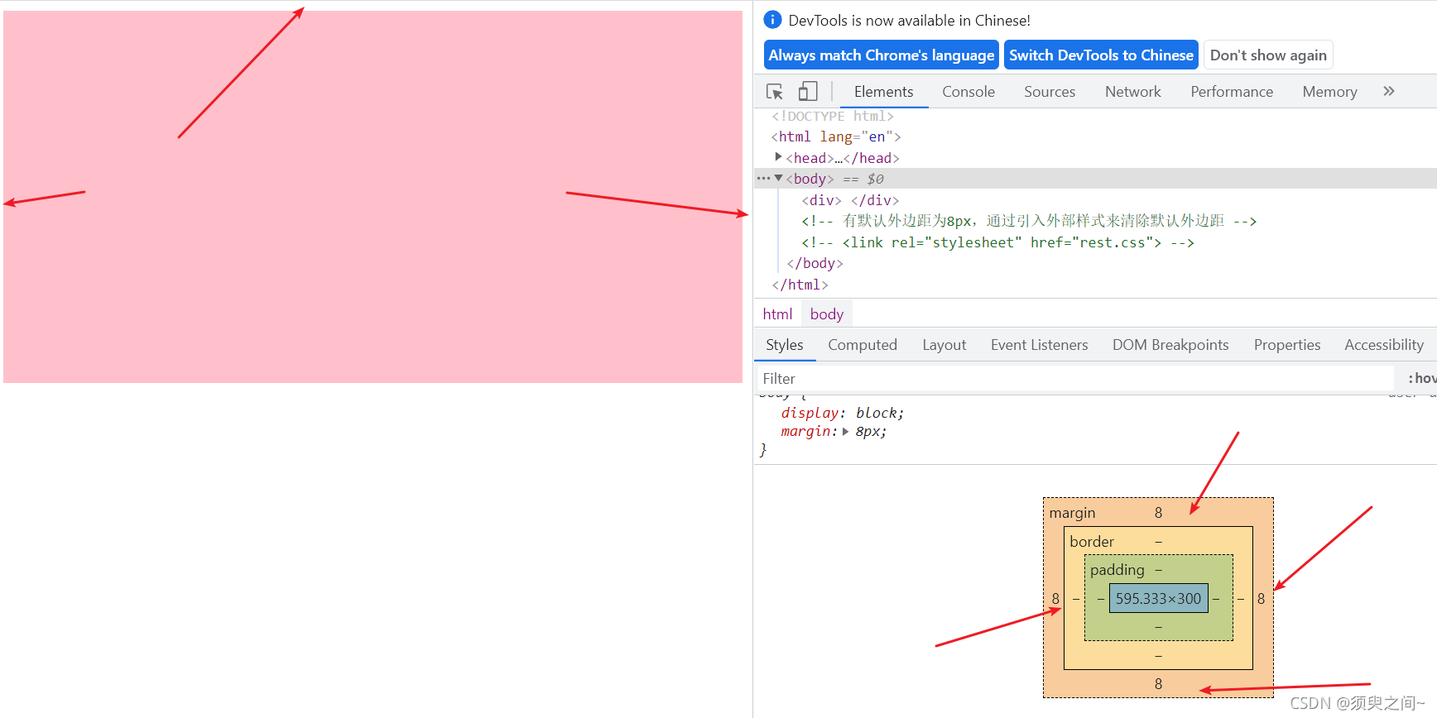Open the Layout pane tab
Image resolution: width=1437 pixels, height=718 pixels.
click(944, 345)
